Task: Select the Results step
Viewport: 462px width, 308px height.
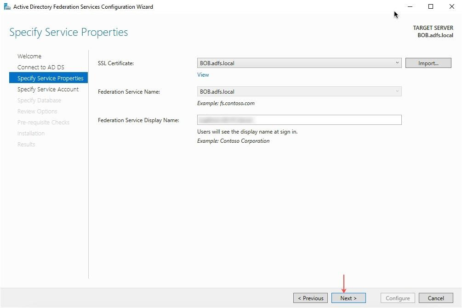Action: (x=26, y=145)
